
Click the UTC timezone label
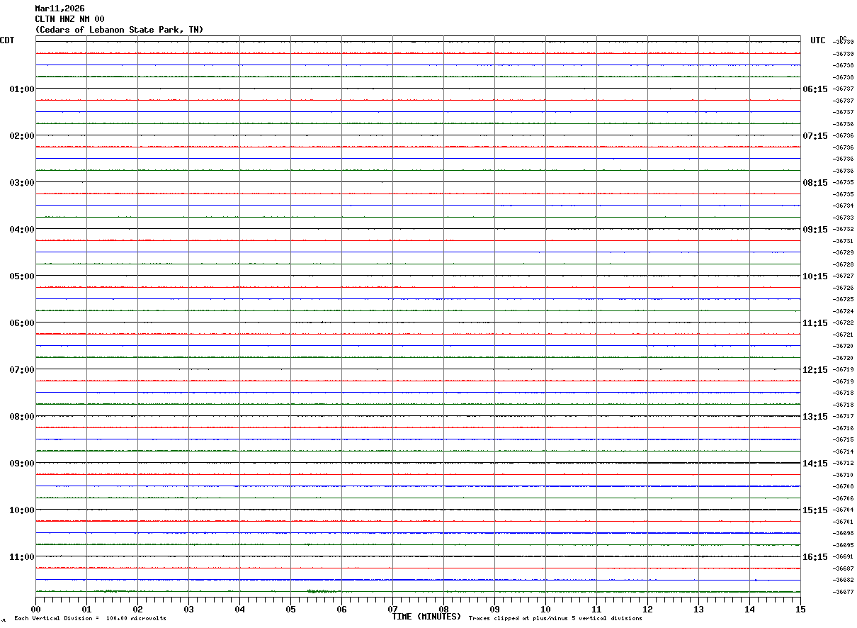coord(818,40)
